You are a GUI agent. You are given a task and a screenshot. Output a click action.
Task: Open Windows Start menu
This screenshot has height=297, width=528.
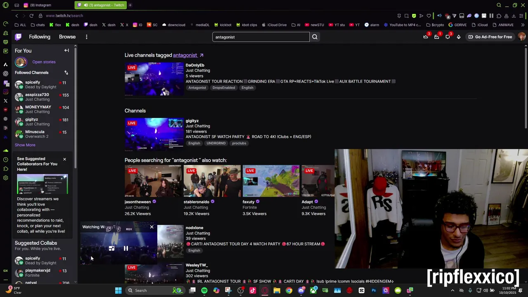pos(118,290)
